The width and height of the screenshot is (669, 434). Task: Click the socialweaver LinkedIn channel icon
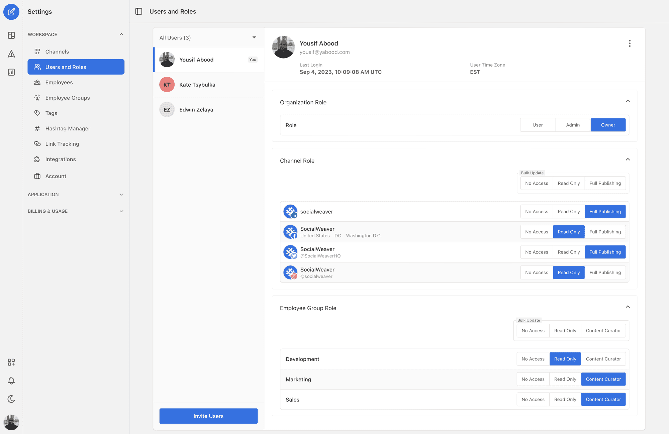290,212
